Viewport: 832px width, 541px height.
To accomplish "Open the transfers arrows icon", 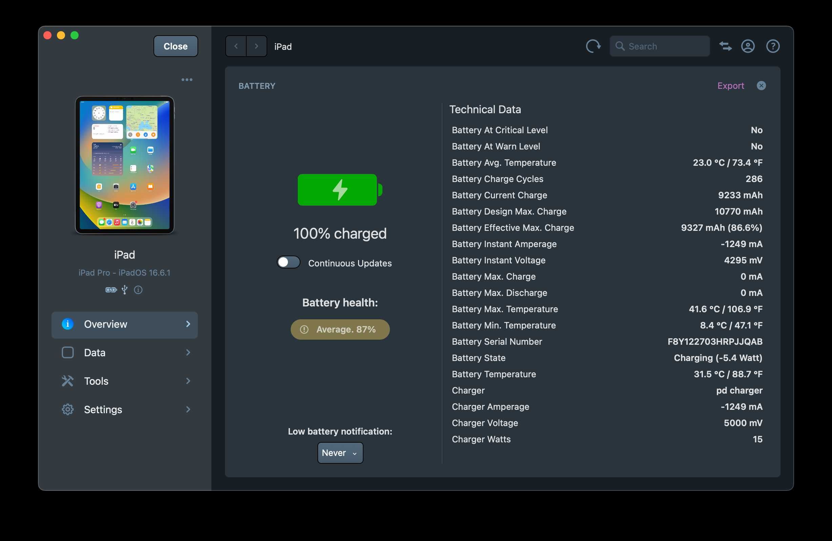I will coord(725,46).
